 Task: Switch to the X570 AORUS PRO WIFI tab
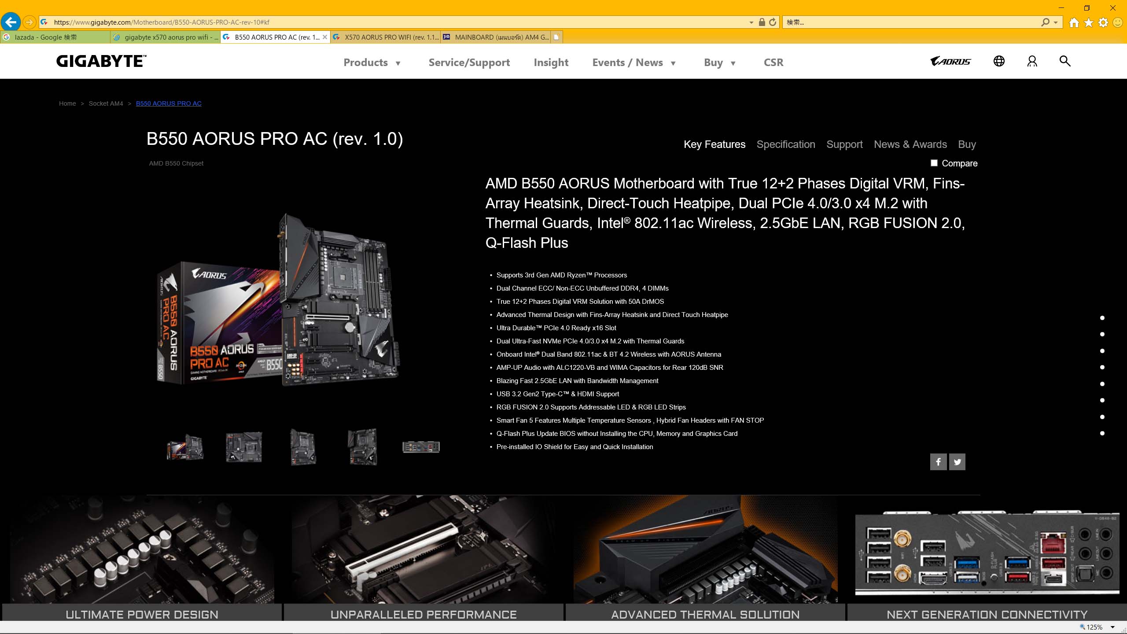click(x=385, y=37)
